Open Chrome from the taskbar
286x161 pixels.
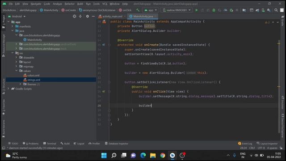coord(163,156)
